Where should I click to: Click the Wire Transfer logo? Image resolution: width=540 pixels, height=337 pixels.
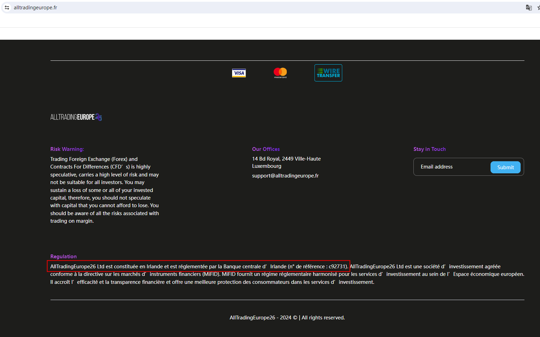click(x=328, y=73)
